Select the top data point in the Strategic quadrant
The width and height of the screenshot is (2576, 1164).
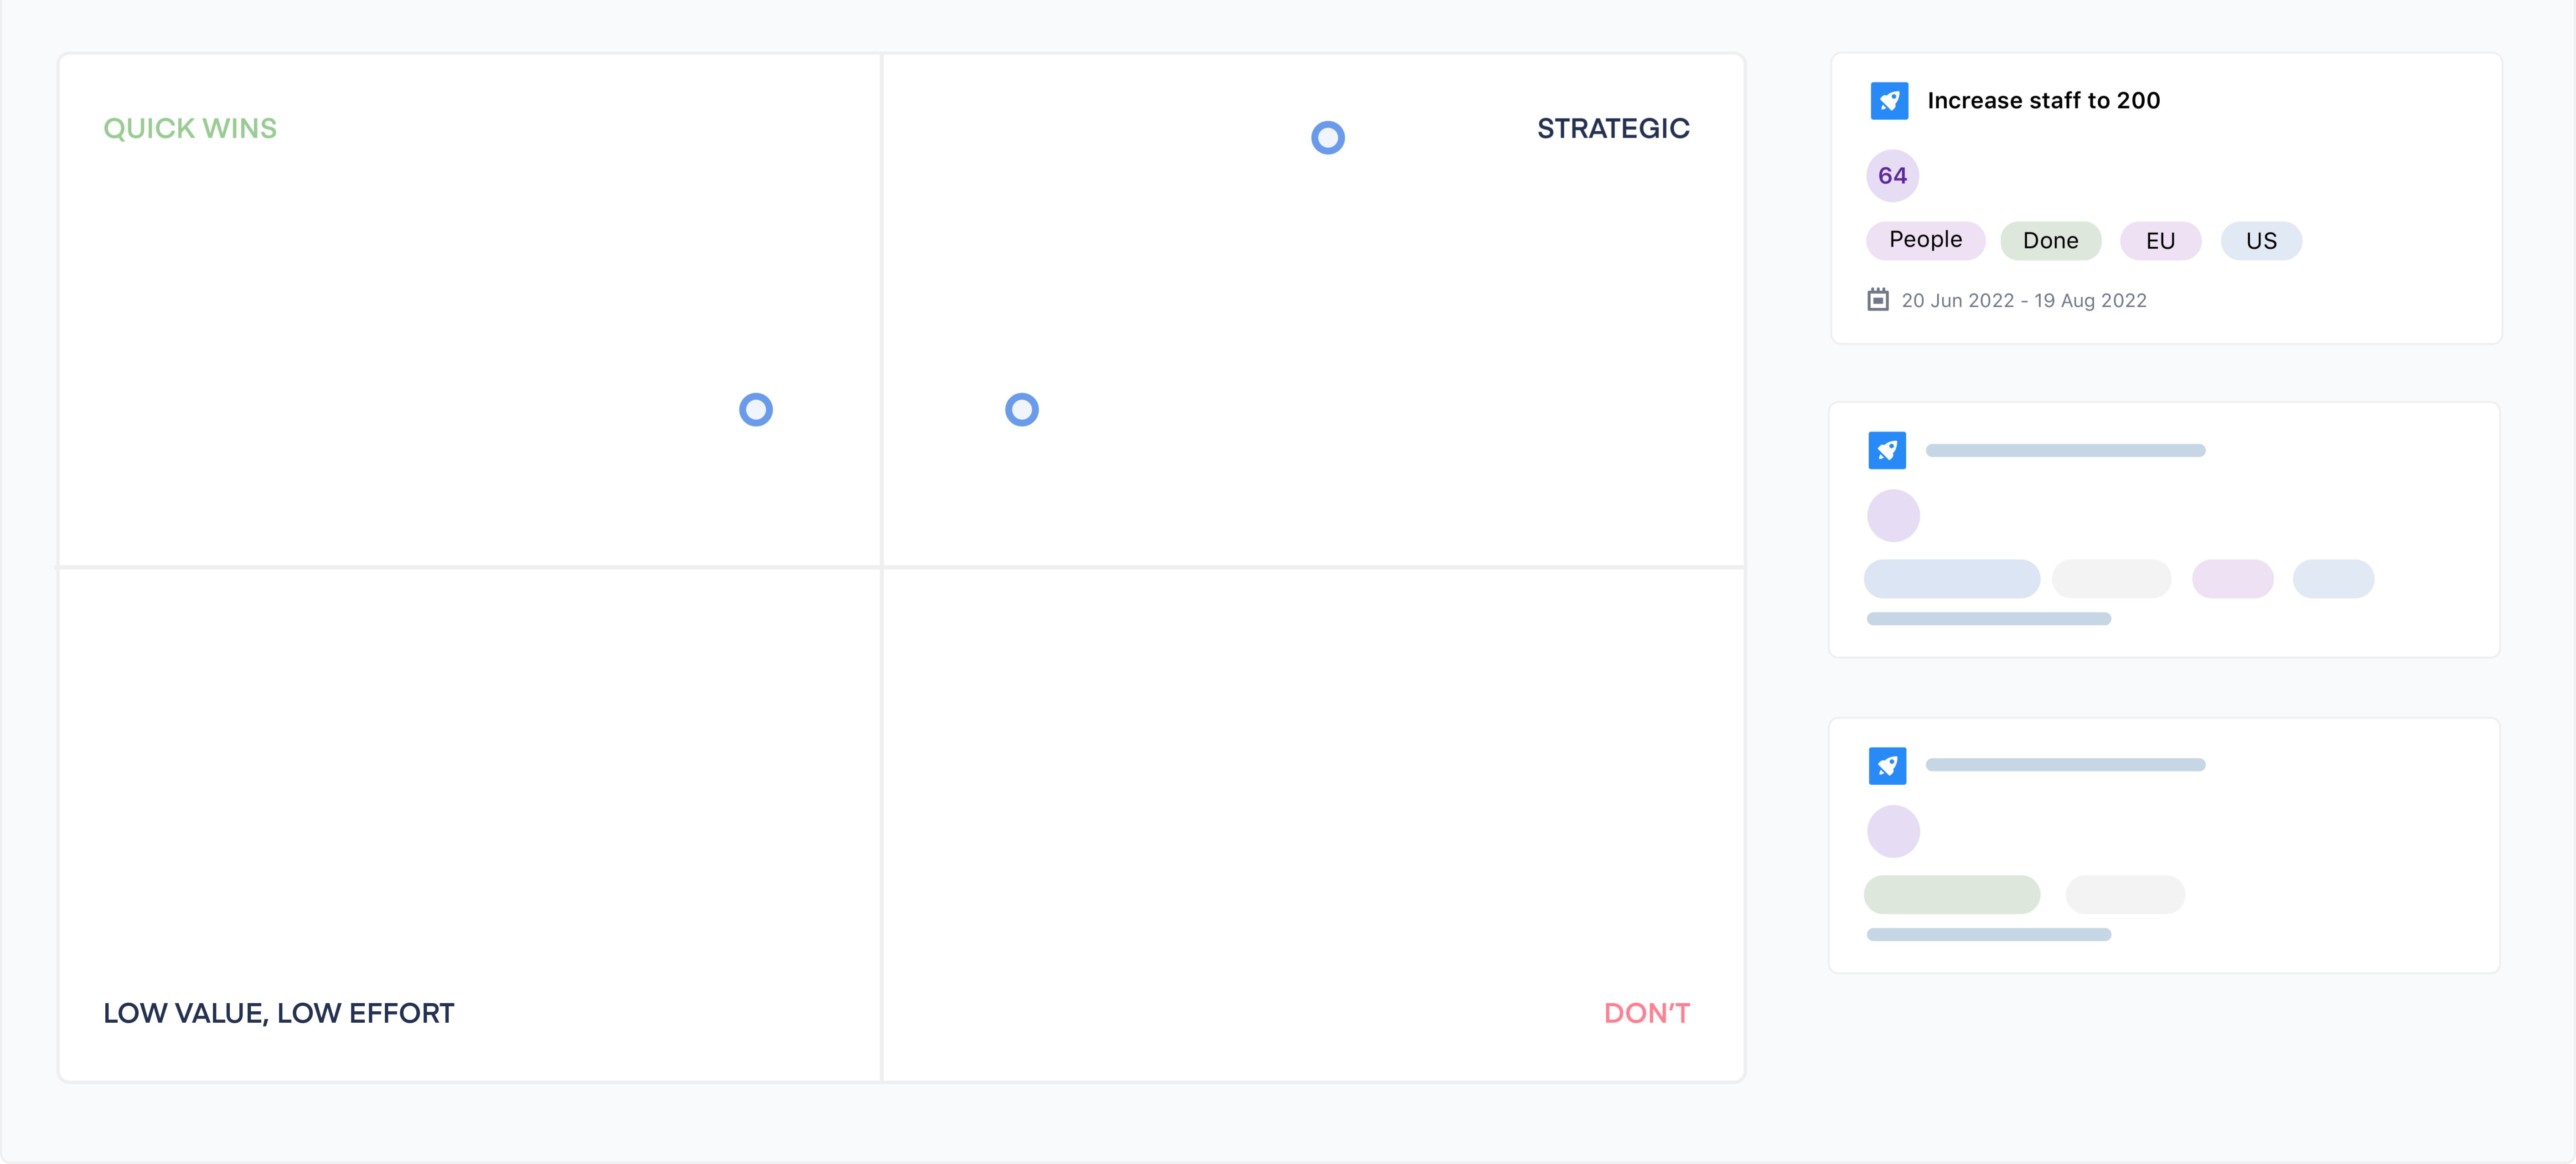tap(1327, 137)
